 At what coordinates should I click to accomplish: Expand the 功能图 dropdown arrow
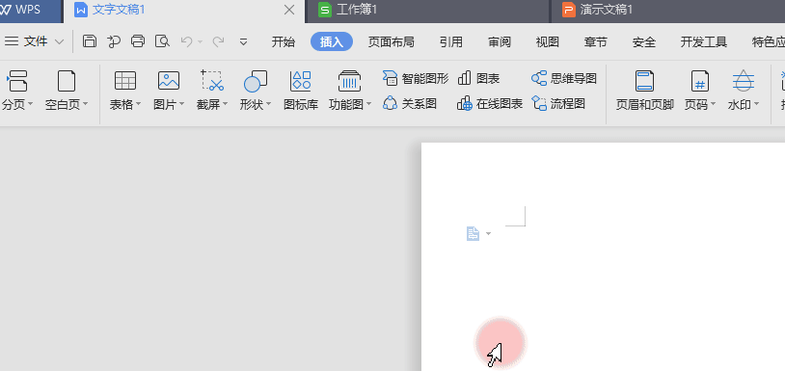click(369, 104)
